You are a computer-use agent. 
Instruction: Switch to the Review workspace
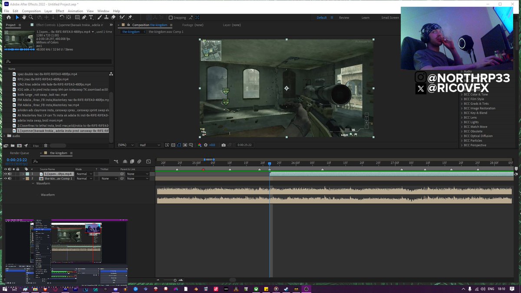(344, 18)
